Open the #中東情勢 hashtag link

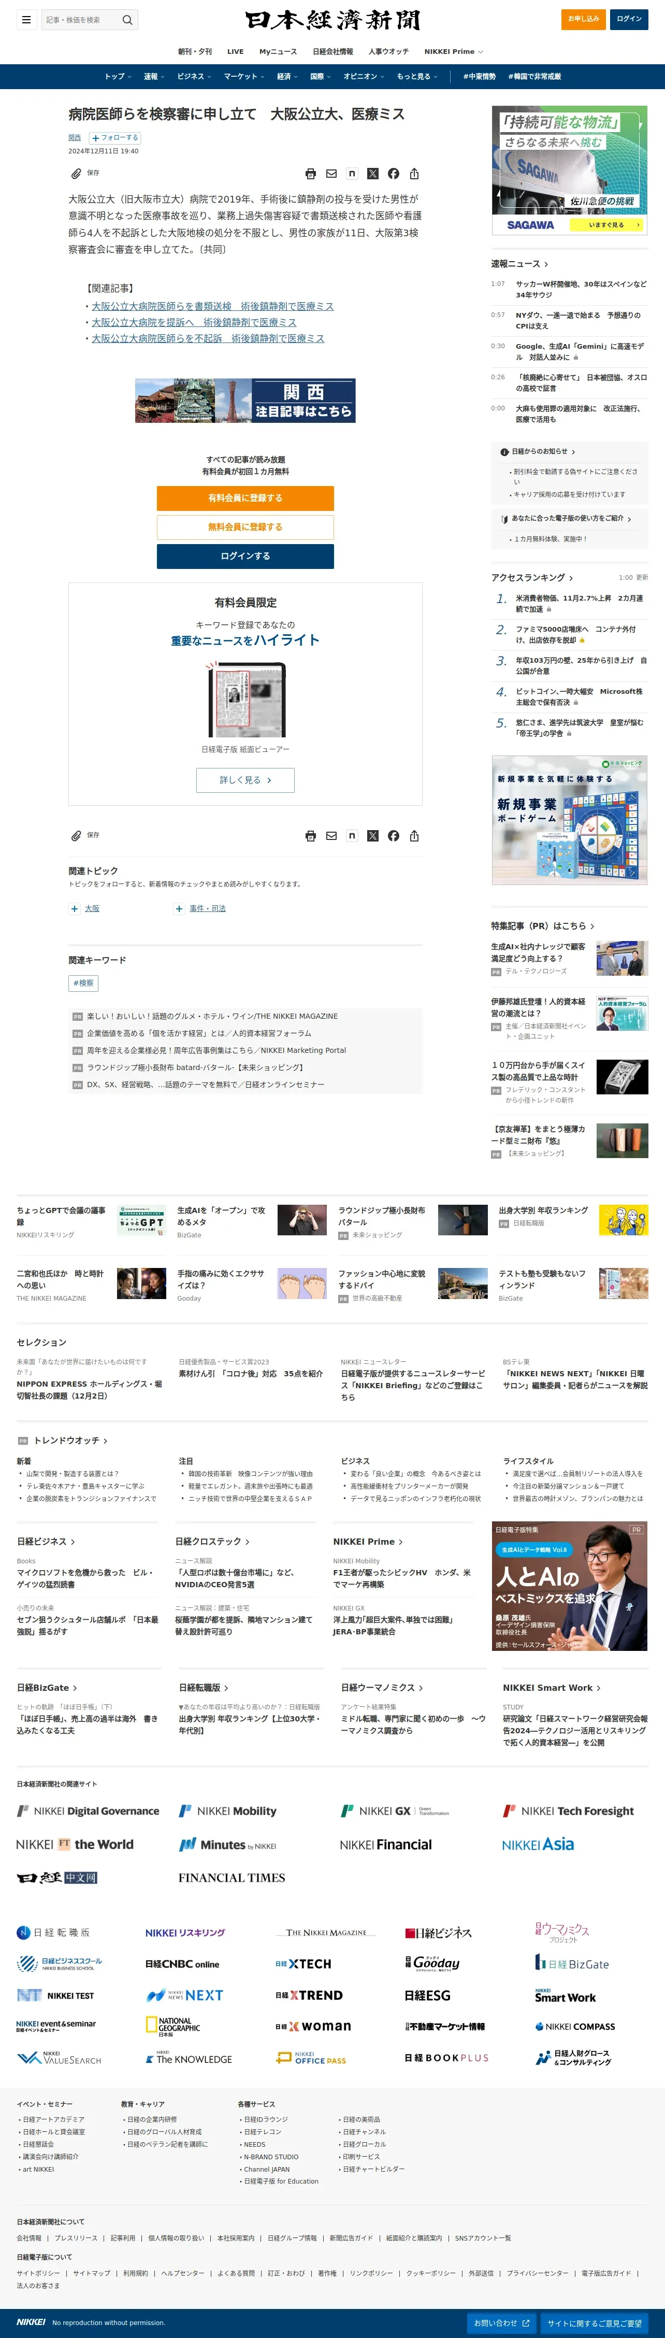pyautogui.click(x=479, y=76)
